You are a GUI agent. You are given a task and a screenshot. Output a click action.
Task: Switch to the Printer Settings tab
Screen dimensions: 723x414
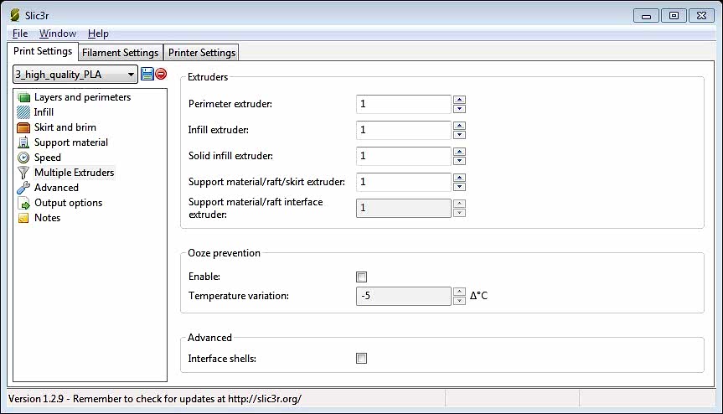[202, 53]
